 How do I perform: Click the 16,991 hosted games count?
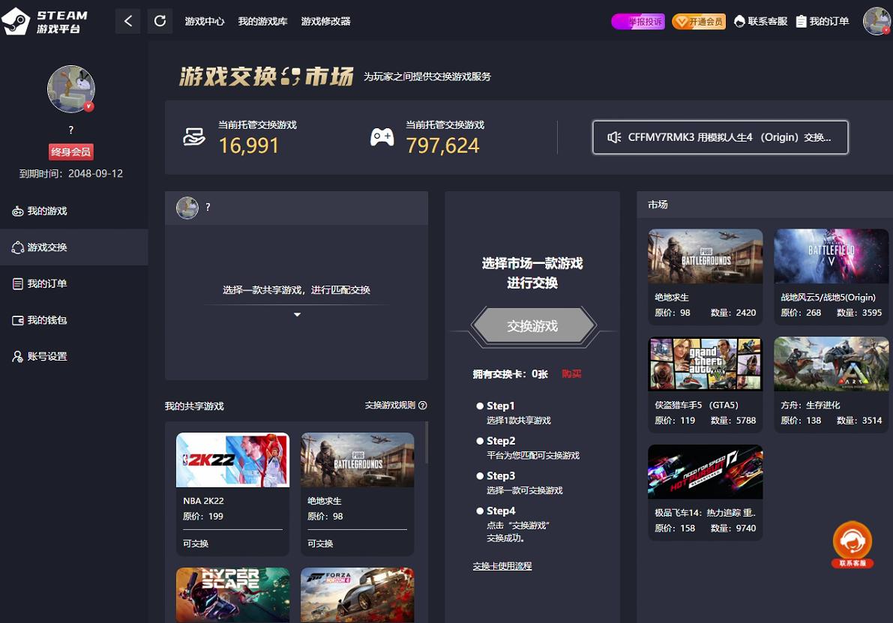[249, 145]
